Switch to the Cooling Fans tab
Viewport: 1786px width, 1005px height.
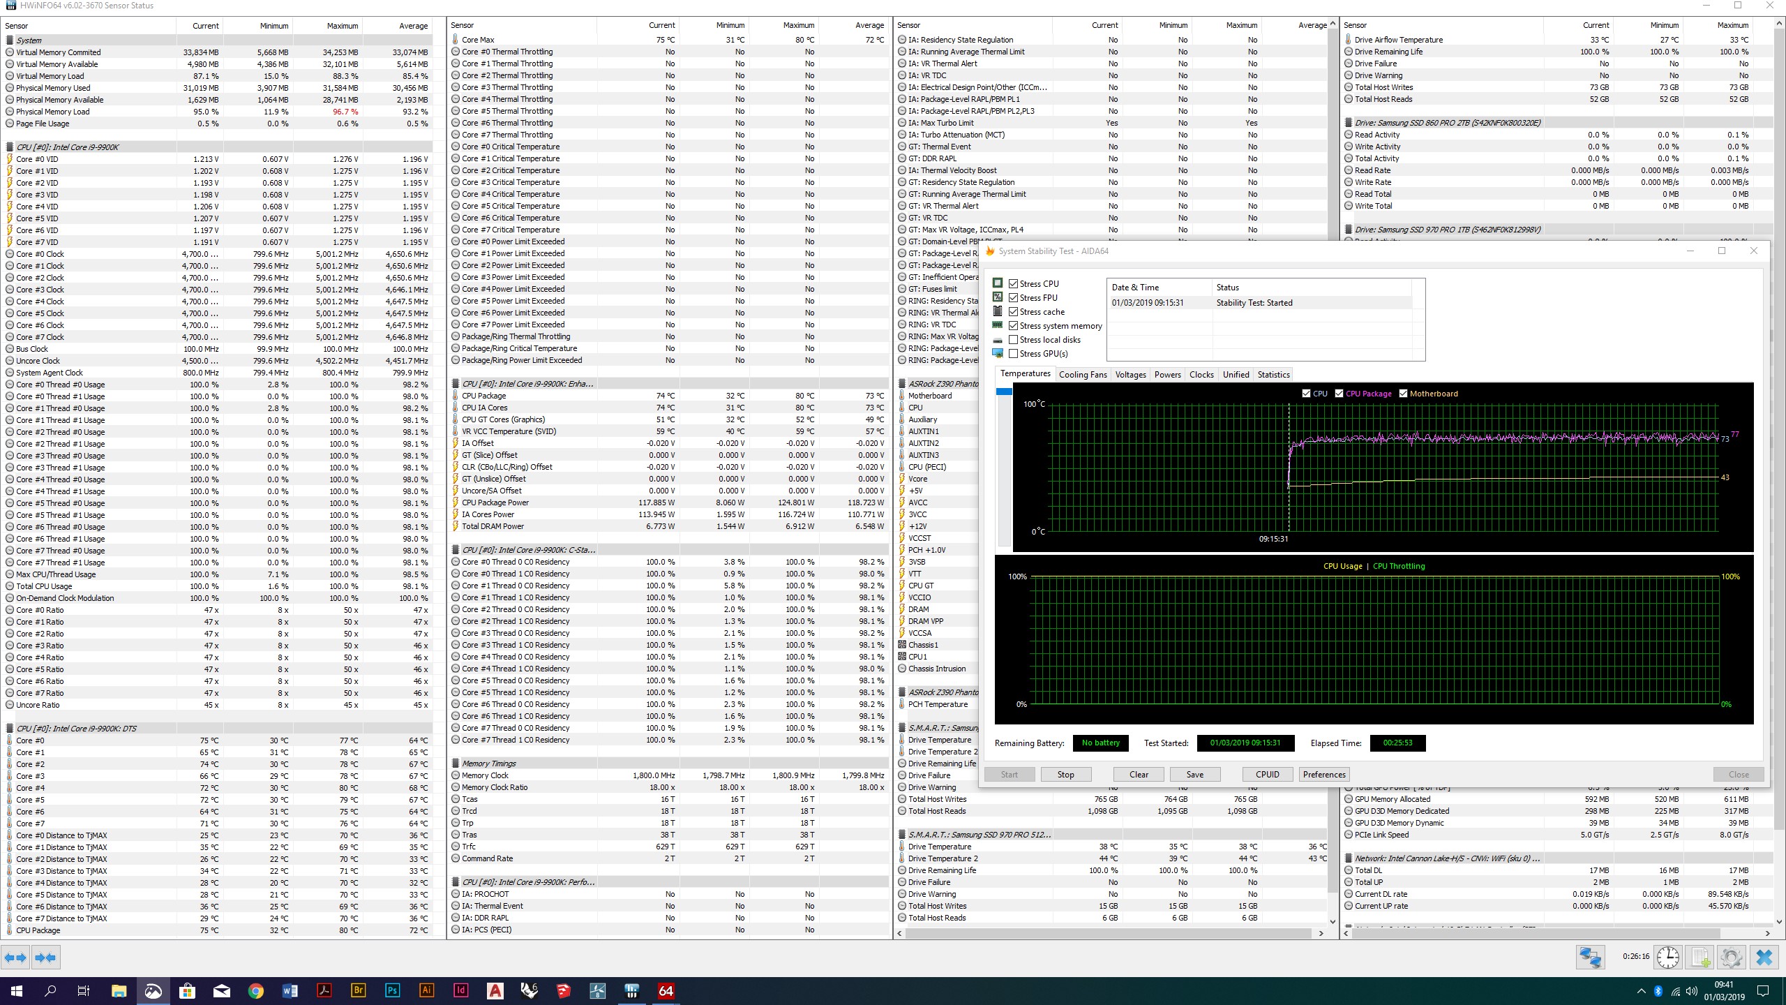pos(1083,375)
